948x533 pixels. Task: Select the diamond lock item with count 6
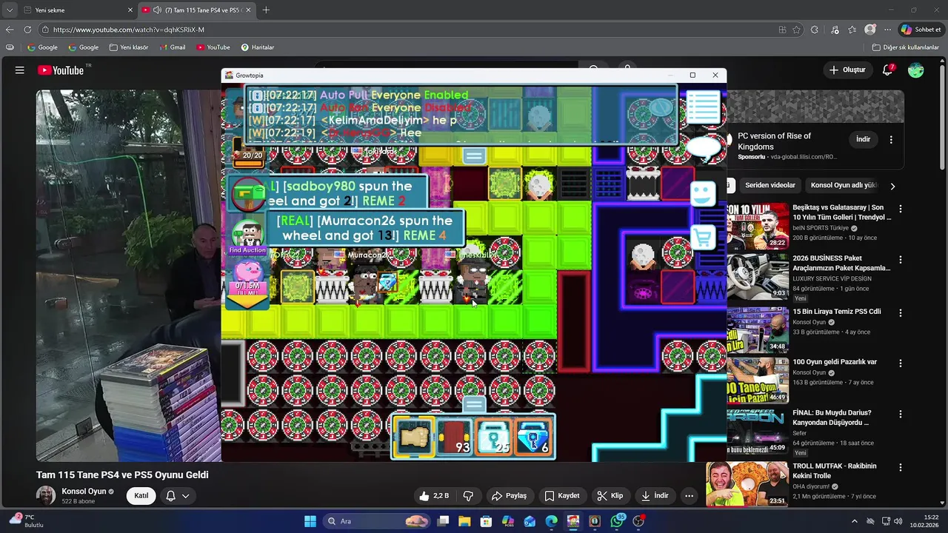[x=533, y=436]
